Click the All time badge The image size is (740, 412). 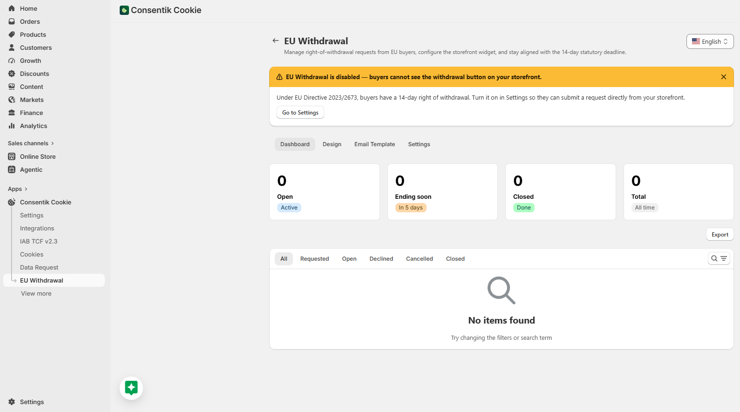coord(645,208)
